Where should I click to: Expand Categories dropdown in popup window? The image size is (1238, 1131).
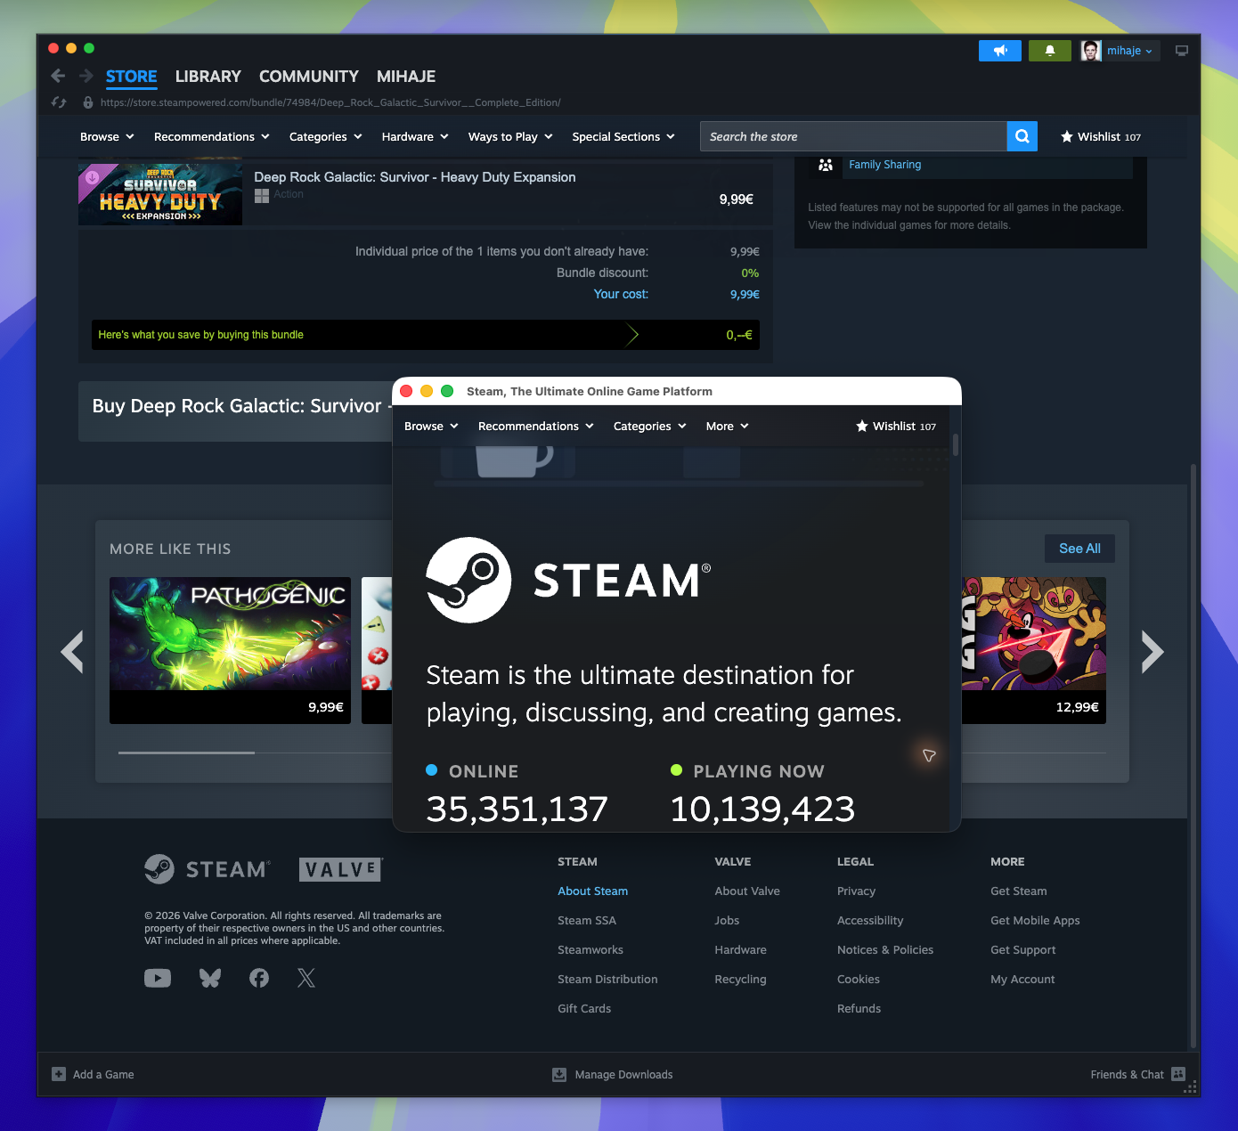pos(650,427)
